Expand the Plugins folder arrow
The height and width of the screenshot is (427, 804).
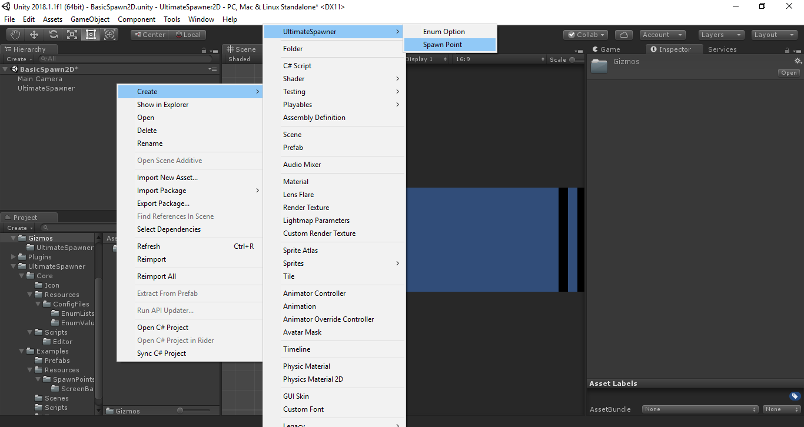(14, 257)
